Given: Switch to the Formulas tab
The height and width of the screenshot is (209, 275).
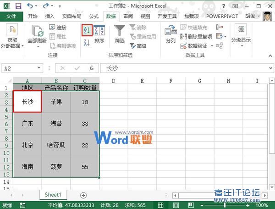Looking at the screenshot, I should coord(93,17).
